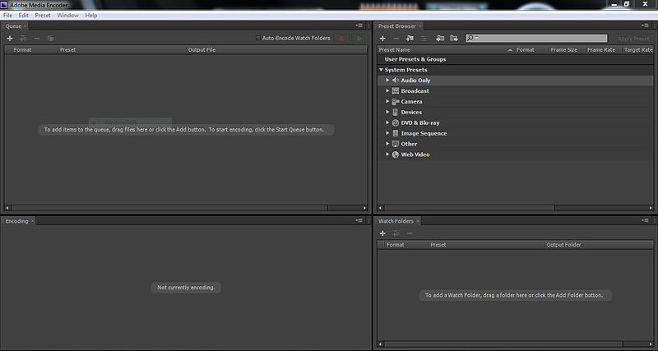Close the Preset Browser tab
Screen dimensions: 658x351
click(420, 26)
